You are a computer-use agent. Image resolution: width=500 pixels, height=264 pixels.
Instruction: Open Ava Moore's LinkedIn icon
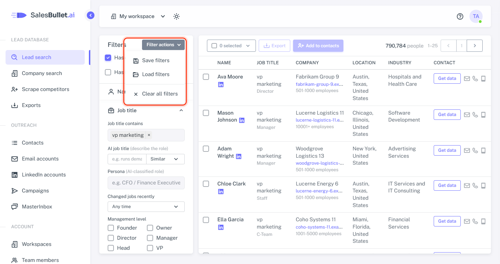click(x=221, y=84)
